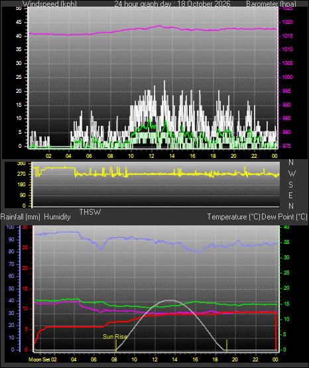Click the 45 value on the windspeed scale
This screenshot has height=368, width=309.
(19, 23)
